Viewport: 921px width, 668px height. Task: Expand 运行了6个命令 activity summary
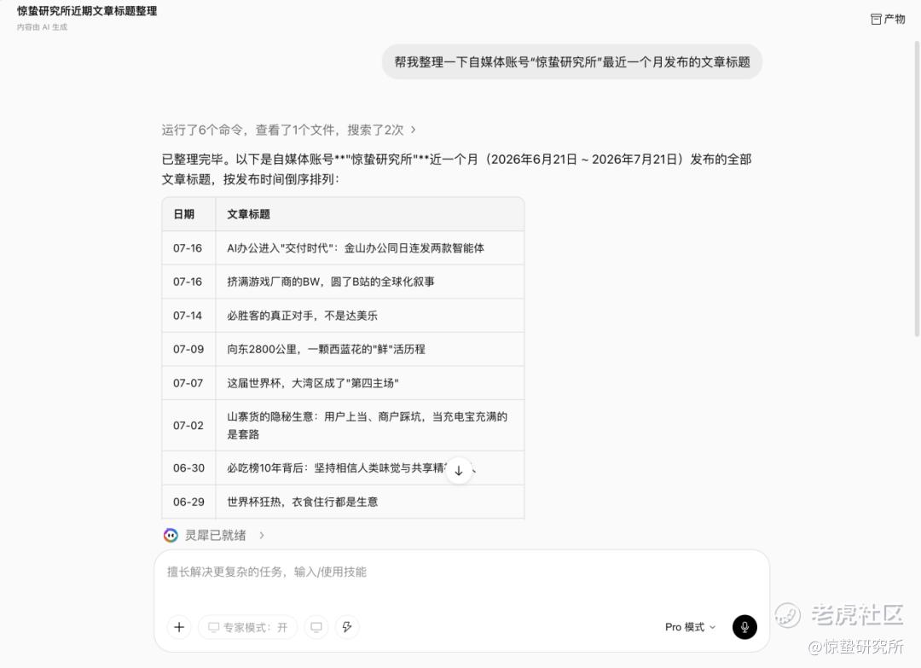[289, 130]
